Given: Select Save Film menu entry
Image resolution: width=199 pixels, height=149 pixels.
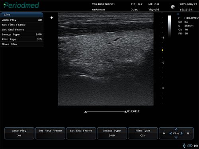Looking at the screenshot, I should coord(22,44).
